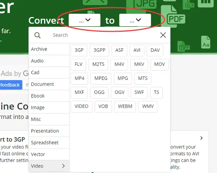This screenshot has width=217, height=173.
Task: Focus the Search input field
Action: (104, 35)
